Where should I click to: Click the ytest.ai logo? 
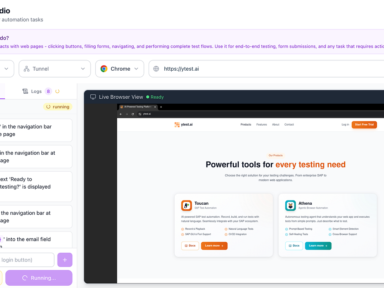pyautogui.click(x=184, y=125)
